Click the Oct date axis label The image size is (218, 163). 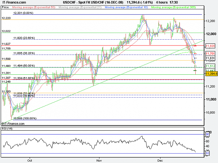(x=30, y=161)
